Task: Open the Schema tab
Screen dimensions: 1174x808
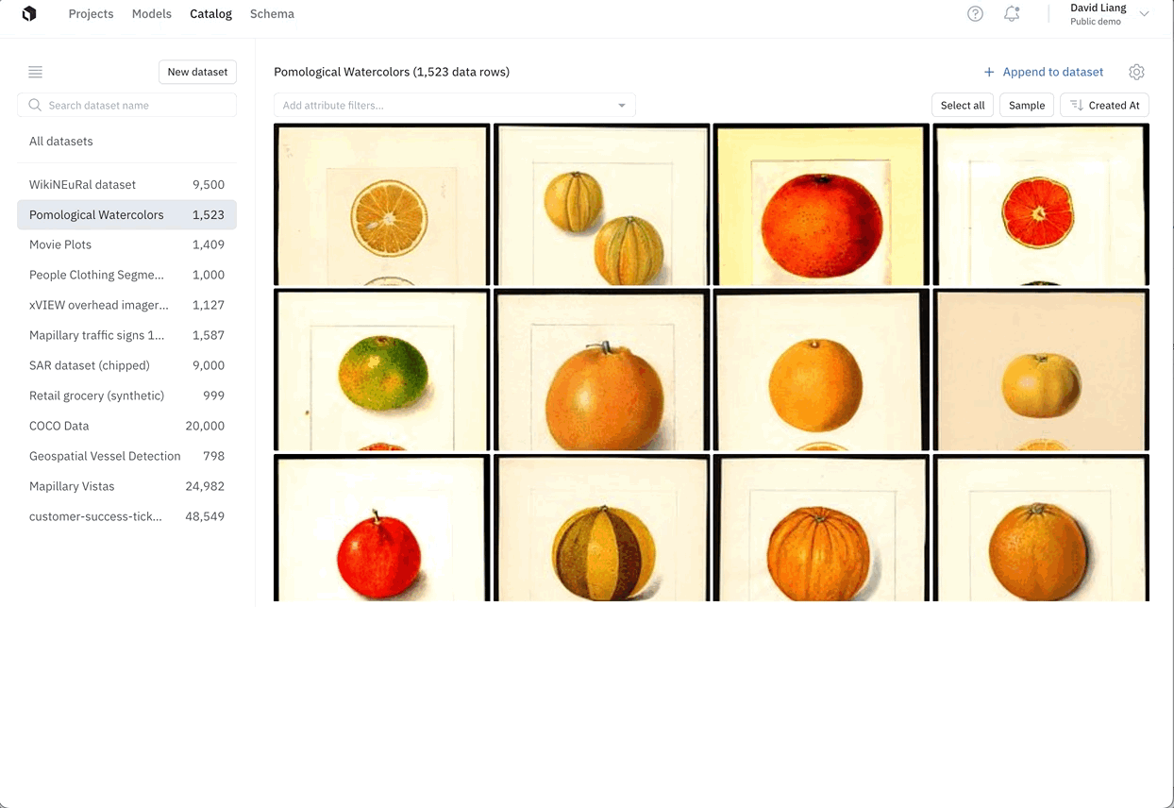Action: [x=272, y=13]
